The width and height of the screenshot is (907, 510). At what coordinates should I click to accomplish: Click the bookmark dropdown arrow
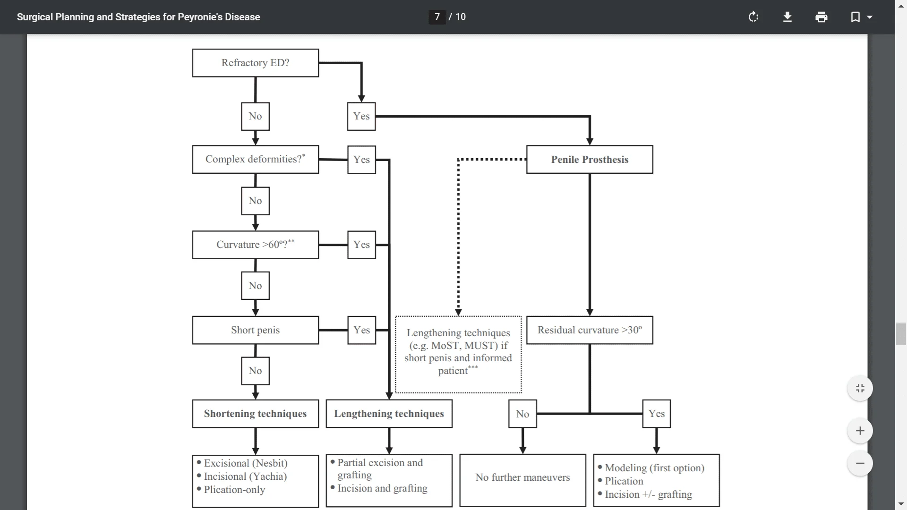pos(870,17)
